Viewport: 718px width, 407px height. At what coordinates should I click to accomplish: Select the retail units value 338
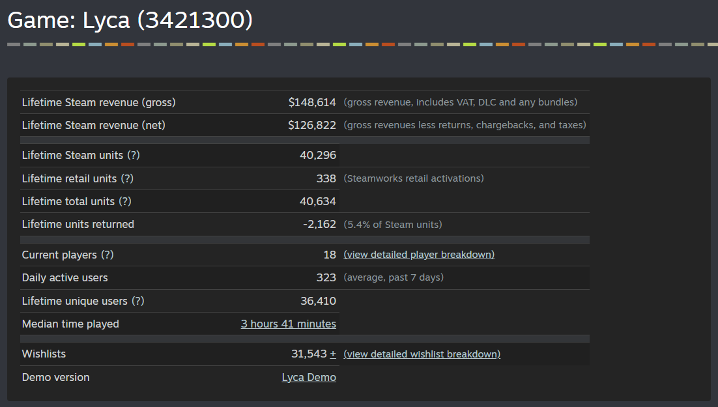coord(326,178)
